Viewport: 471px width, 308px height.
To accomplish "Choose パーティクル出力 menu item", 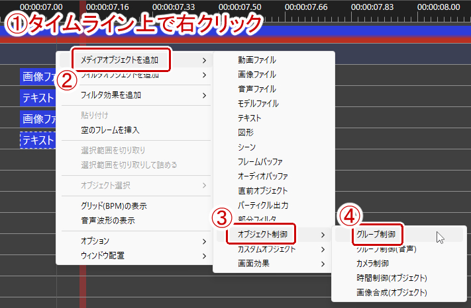I will (263, 206).
